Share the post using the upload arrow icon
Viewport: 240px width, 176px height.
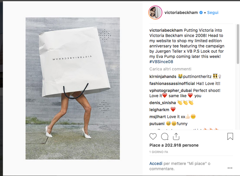(x=176, y=136)
